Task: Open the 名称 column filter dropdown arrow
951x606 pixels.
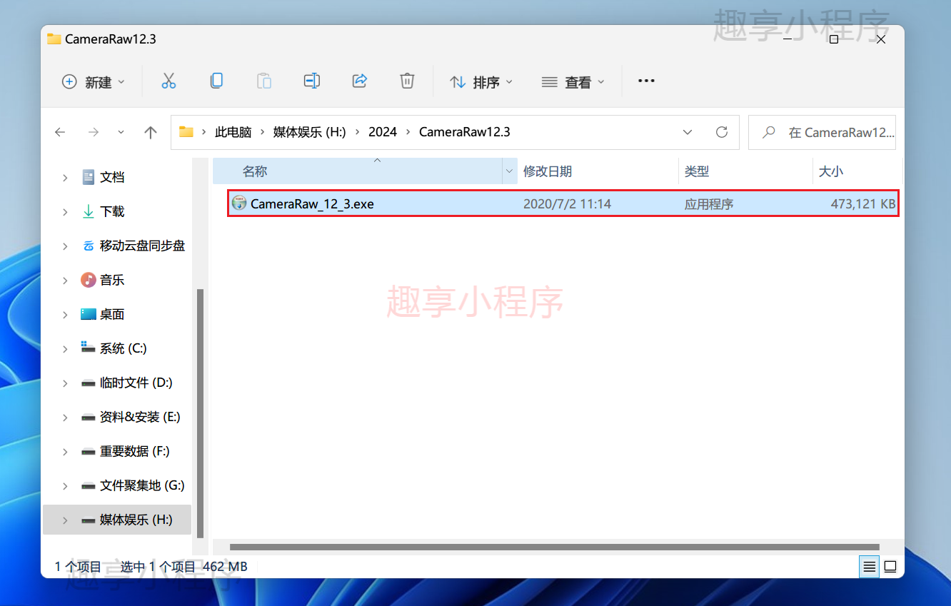Action: point(510,171)
